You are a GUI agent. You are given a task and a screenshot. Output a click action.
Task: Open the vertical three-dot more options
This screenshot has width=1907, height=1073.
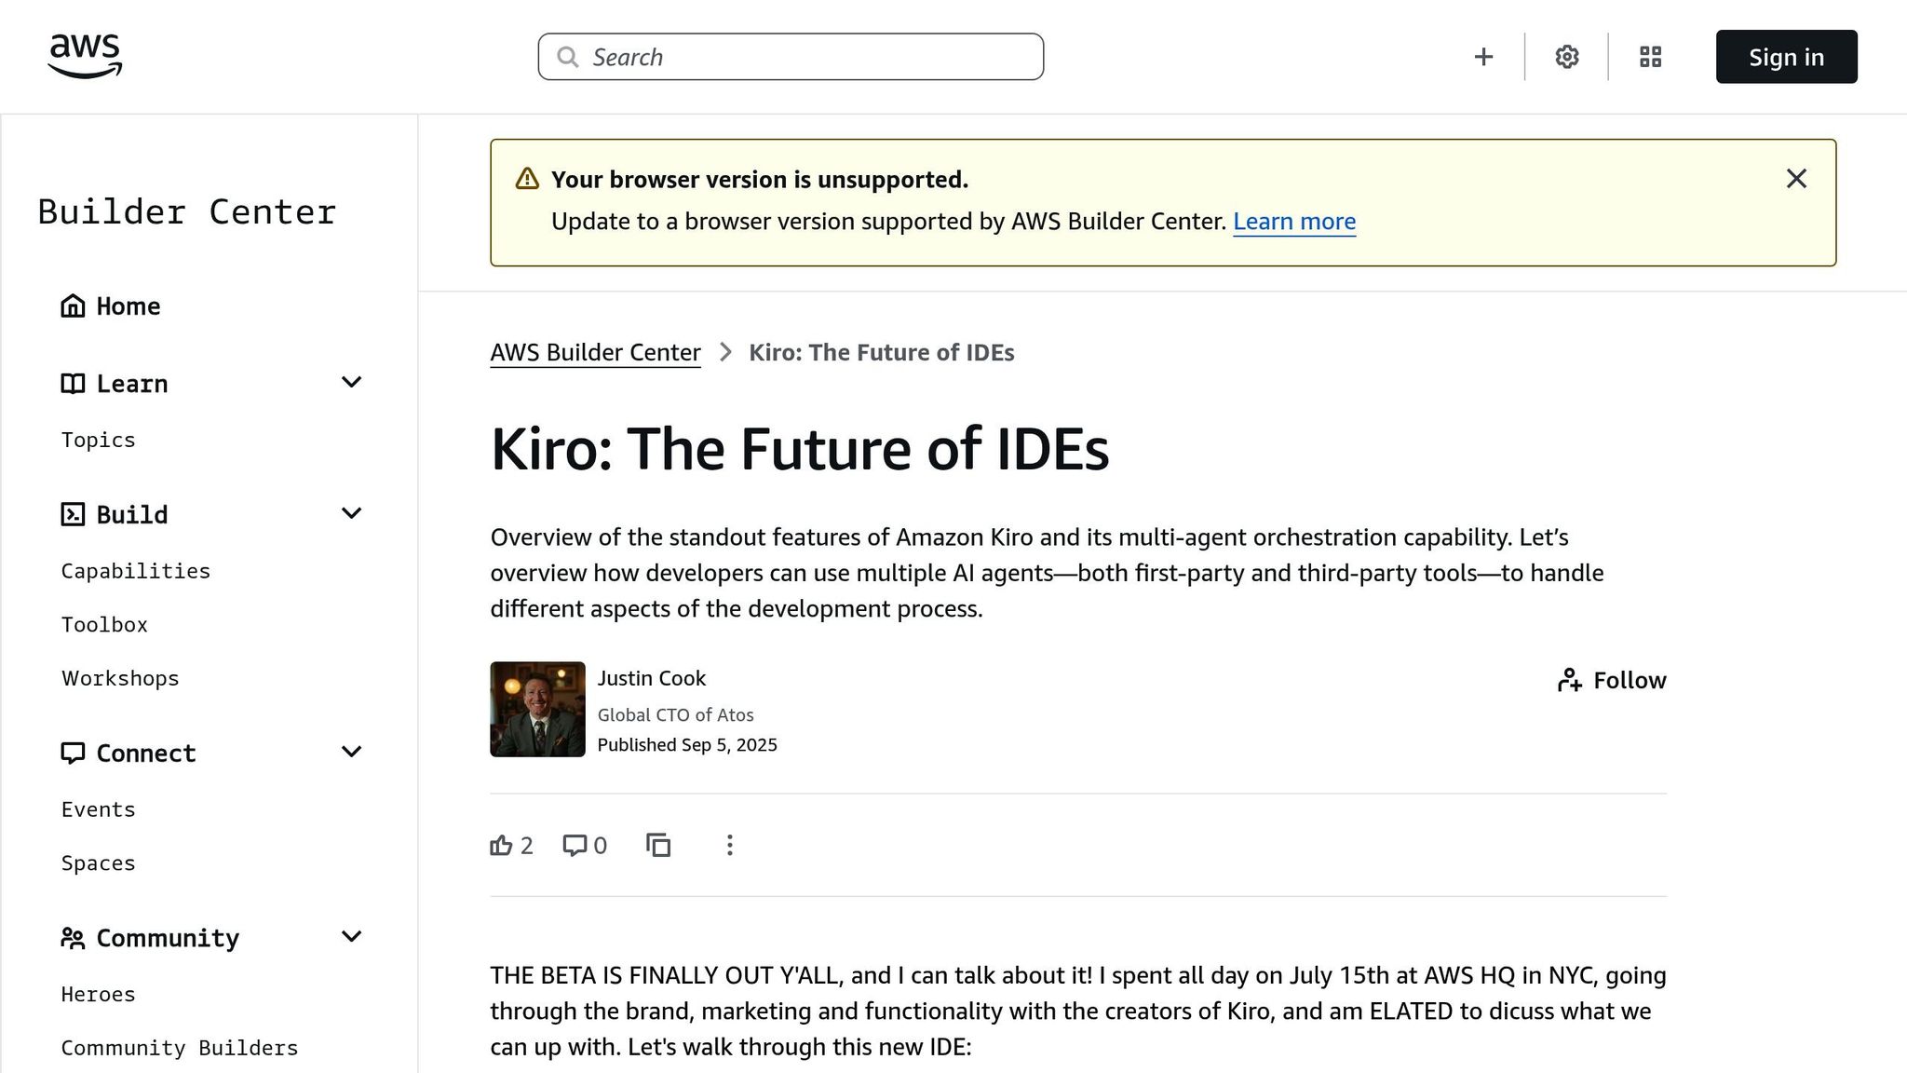[730, 845]
